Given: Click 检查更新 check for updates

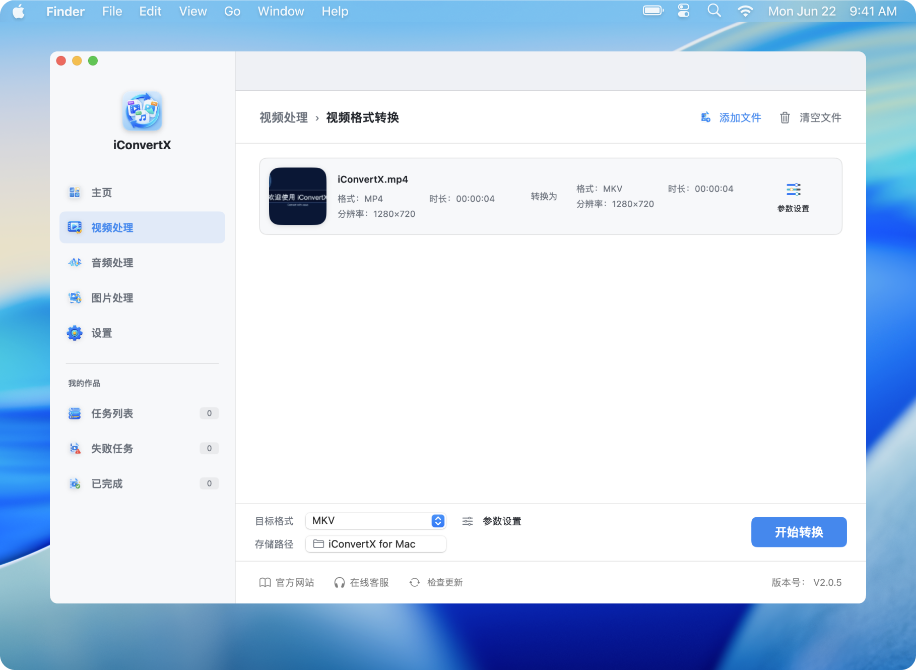Looking at the screenshot, I should 436,583.
